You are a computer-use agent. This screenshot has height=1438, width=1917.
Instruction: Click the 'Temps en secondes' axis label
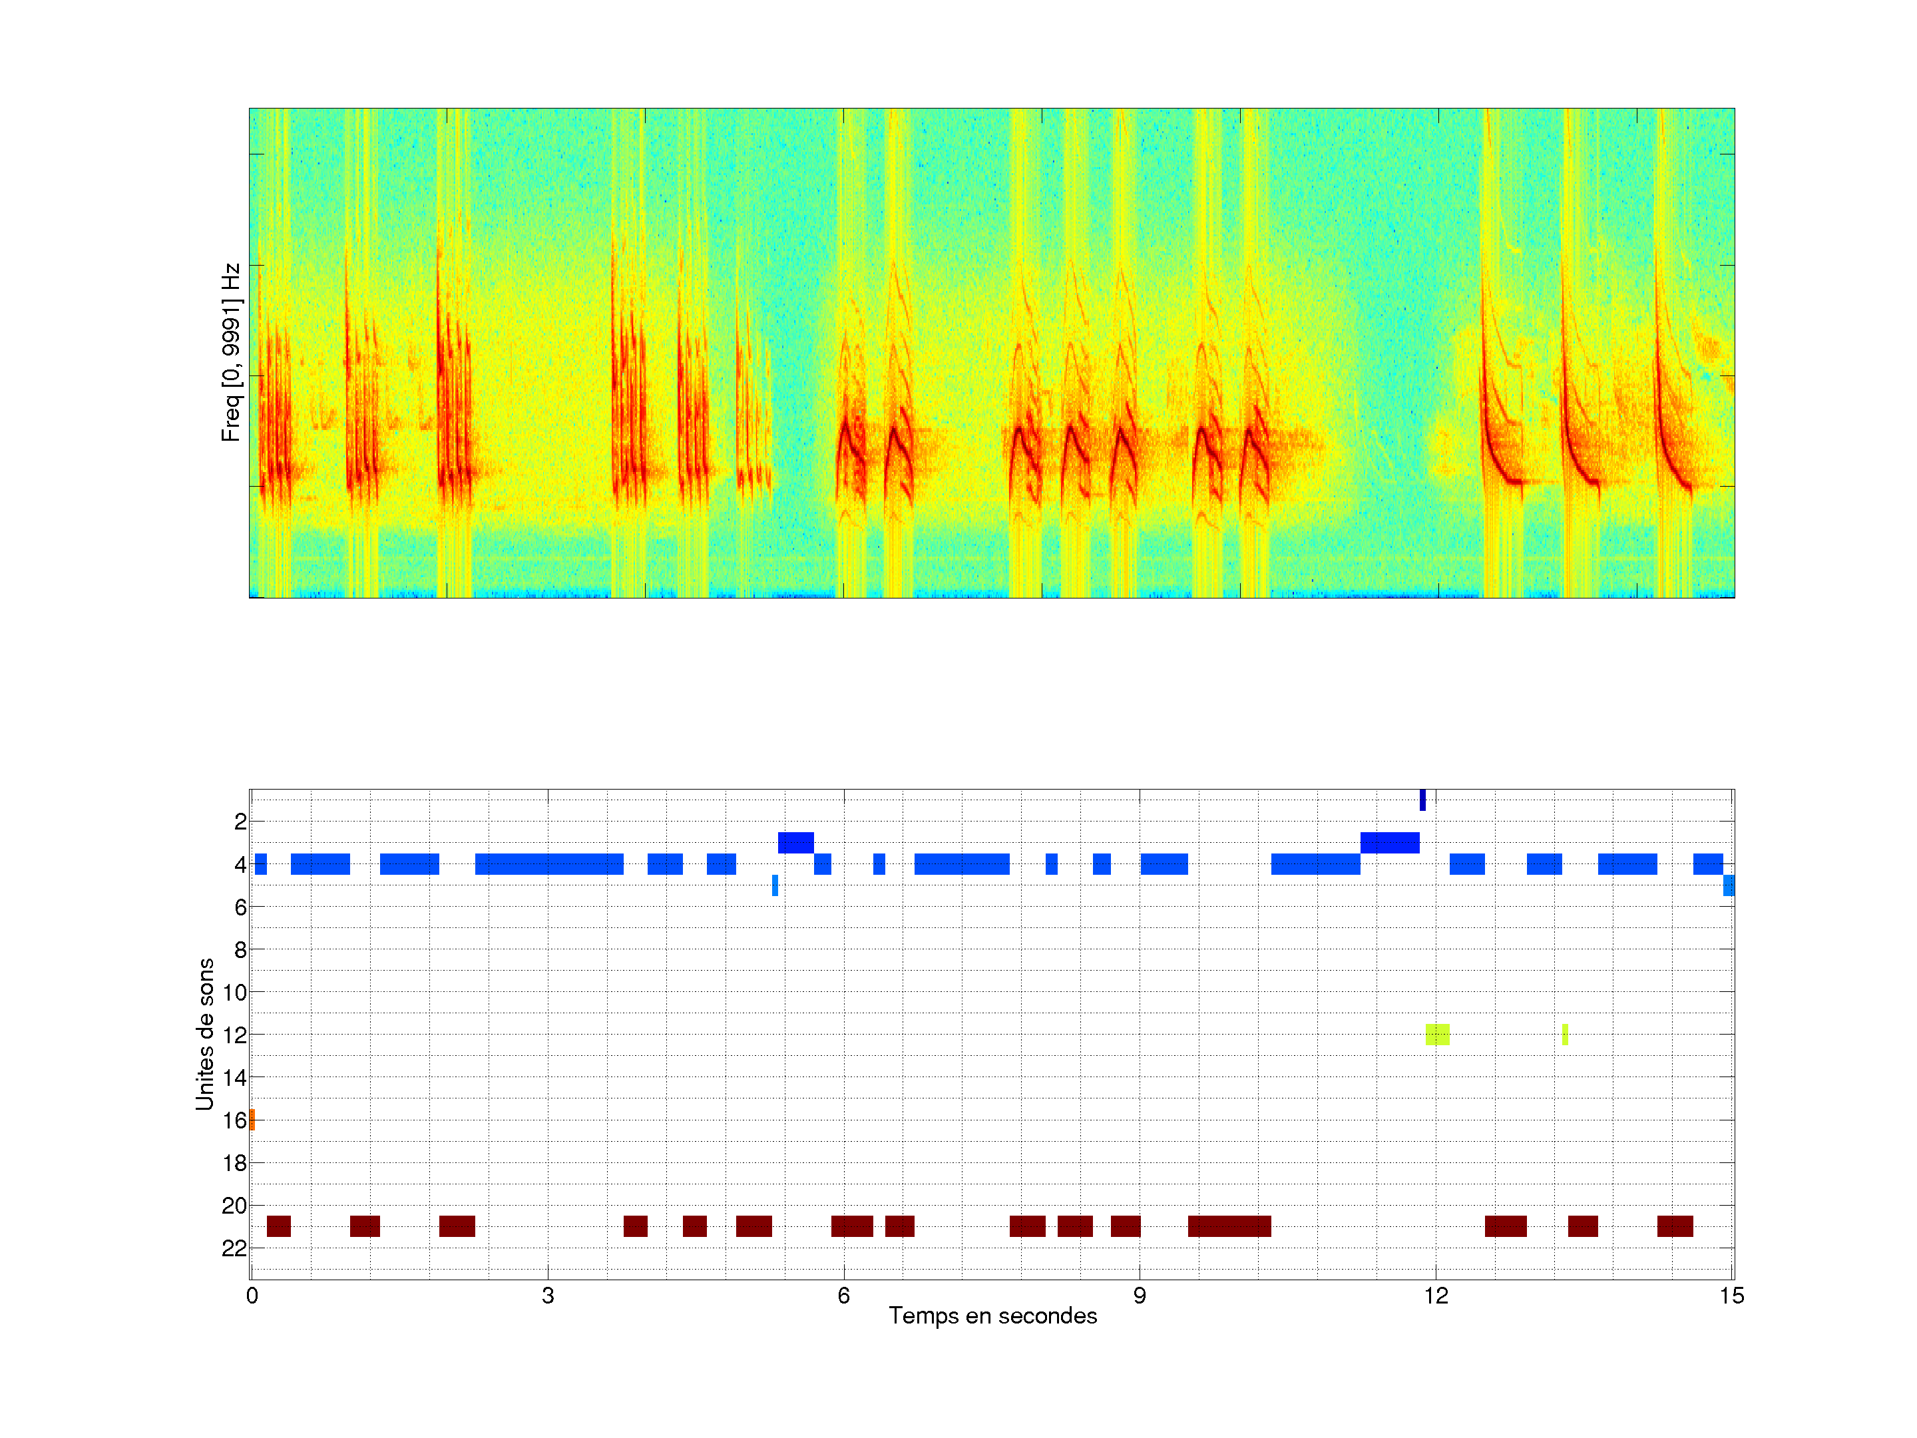992,1316
